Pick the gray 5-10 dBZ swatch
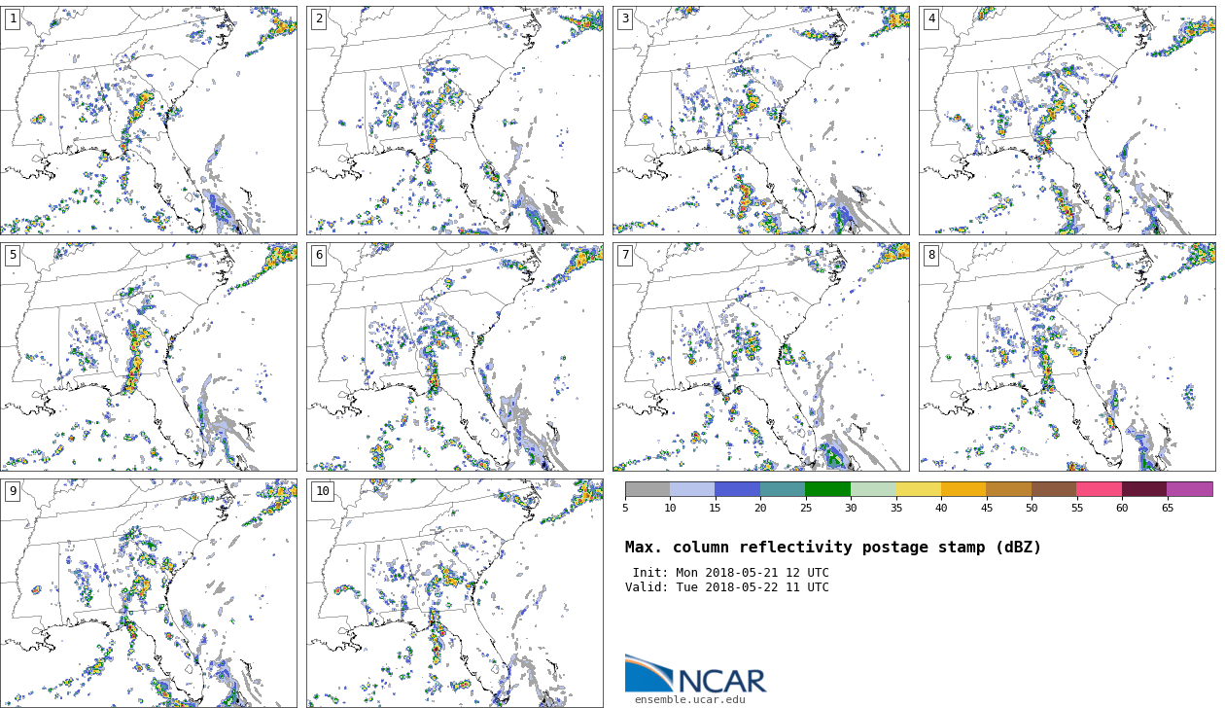The image size is (1225, 708). 647,489
